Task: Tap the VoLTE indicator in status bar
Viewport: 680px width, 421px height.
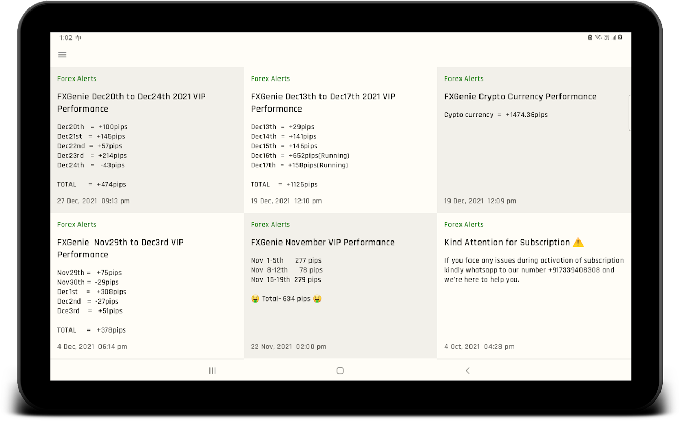Action: pos(607,37)
